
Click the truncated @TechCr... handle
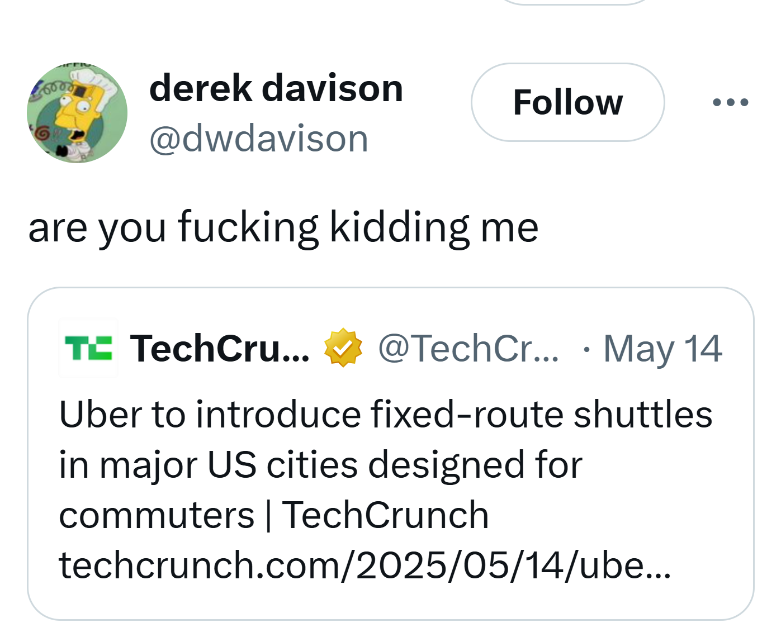(468, 348)
